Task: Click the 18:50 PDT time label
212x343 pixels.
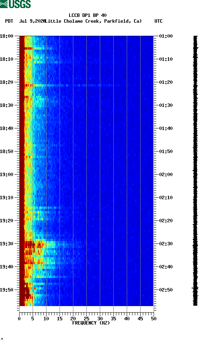Action: pos(7,152)
